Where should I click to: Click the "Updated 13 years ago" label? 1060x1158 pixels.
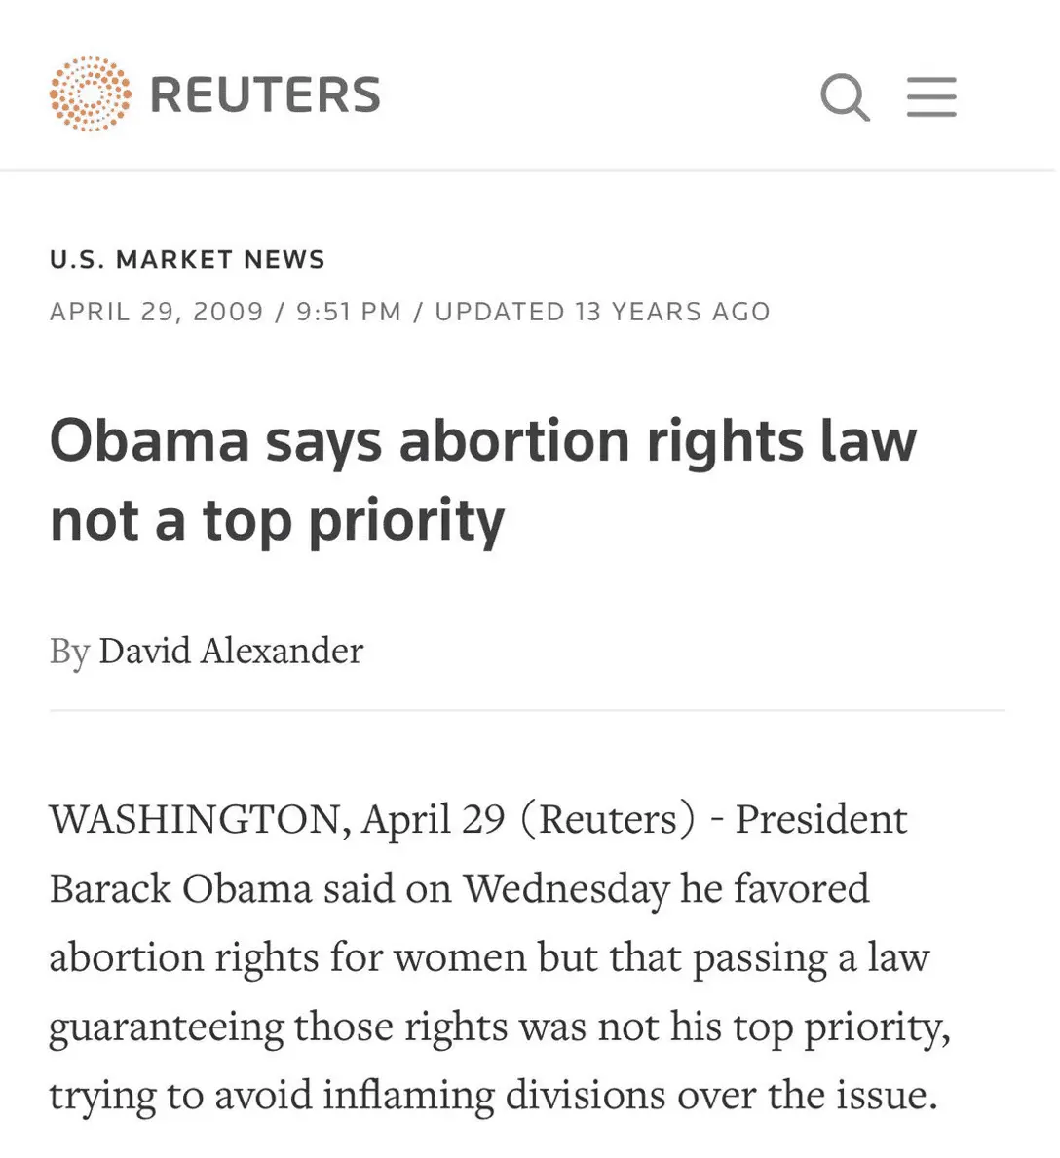coord(602,312)
